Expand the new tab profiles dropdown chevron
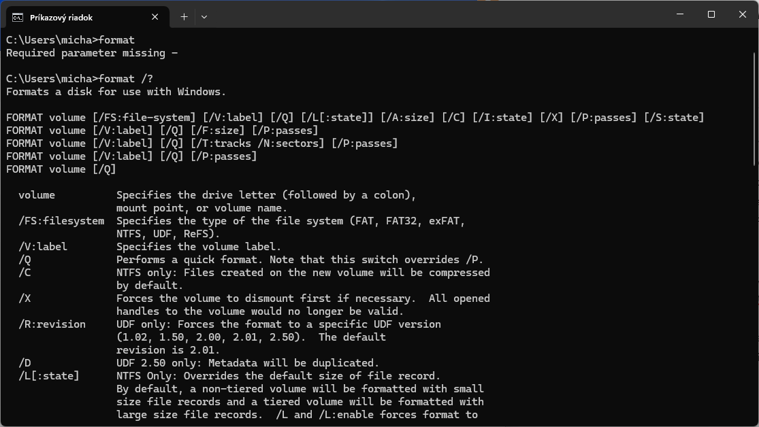Screen dimensions: 759x427 [204, 17]
